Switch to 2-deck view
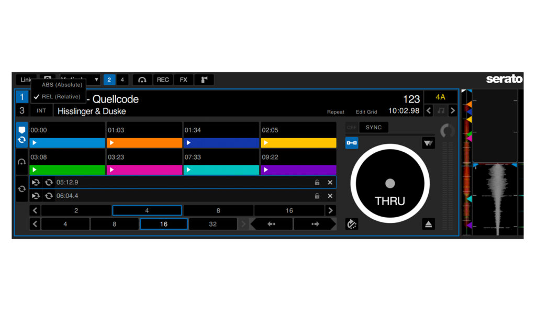The image size is (536, 315). [109, 80]
